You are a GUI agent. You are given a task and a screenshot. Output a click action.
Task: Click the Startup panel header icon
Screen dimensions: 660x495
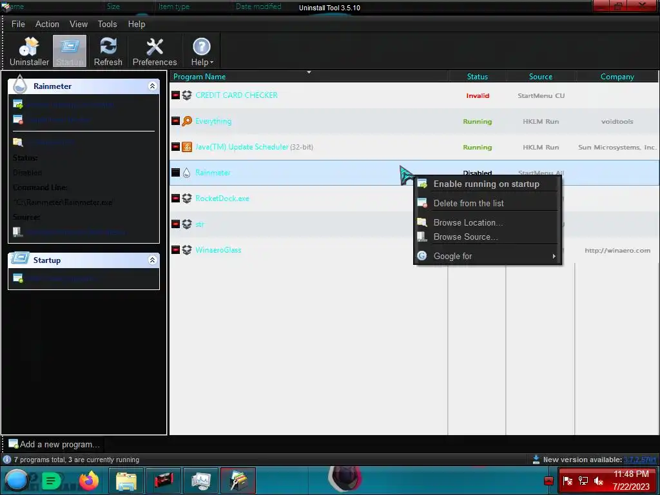[x=20, y=258]
